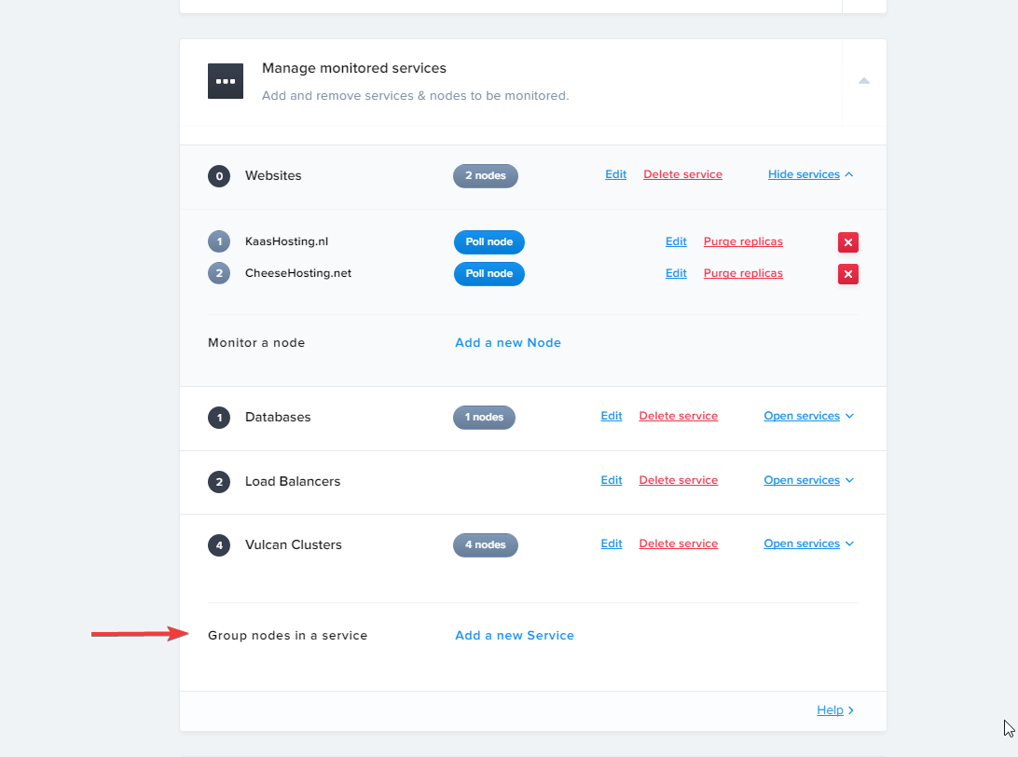Click the three-dots Manage monitored services icon

(x=225, y=81)
